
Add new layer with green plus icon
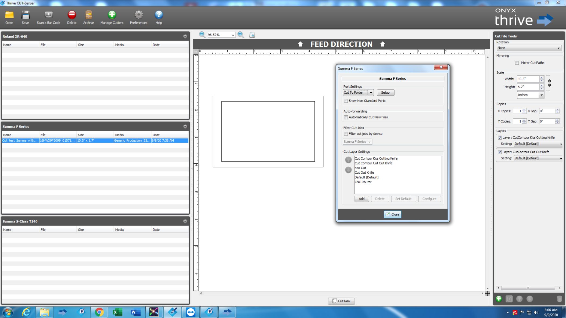(499, 299)
